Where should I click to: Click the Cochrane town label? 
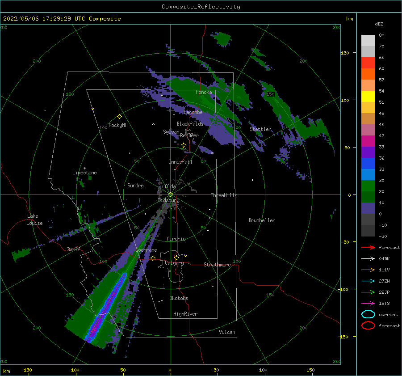coord(146,250)
